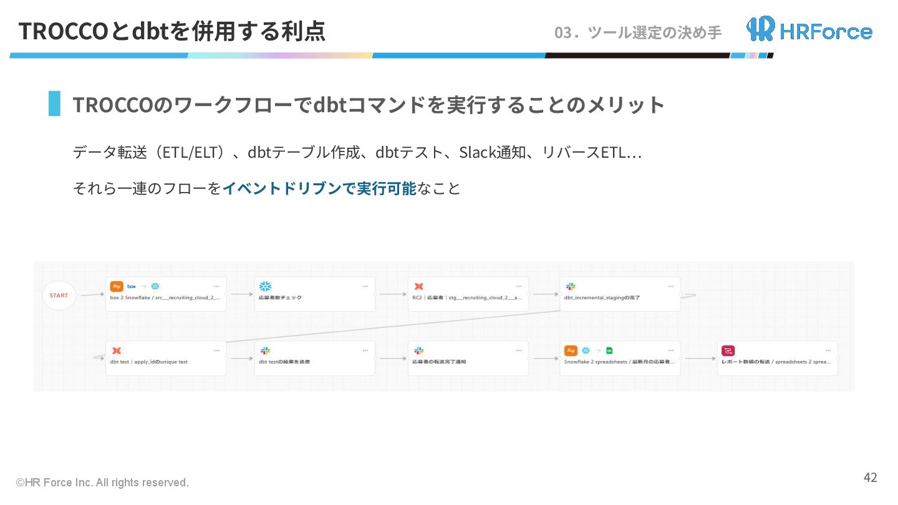This screenshot has width=898, height=505.
Task: Click the orange transfer icon on the Snowflake 2 spreadsheets task
Action: [x=571, y=351]
